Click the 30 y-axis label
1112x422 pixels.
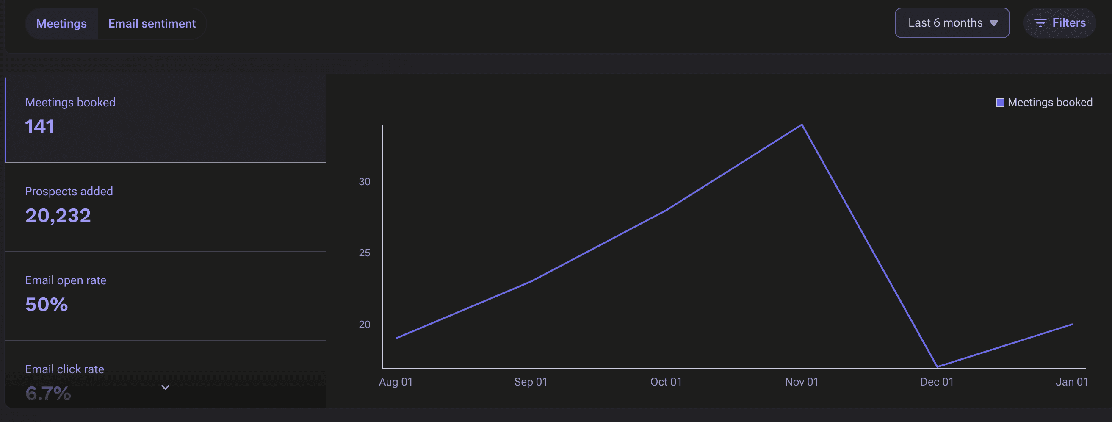click(x=365, y=182)
